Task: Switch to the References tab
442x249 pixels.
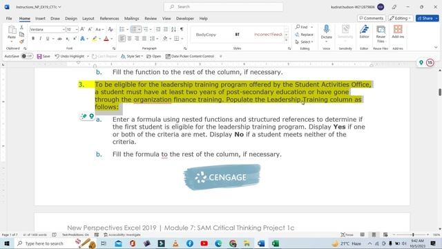Action: [x=109, y=19]
